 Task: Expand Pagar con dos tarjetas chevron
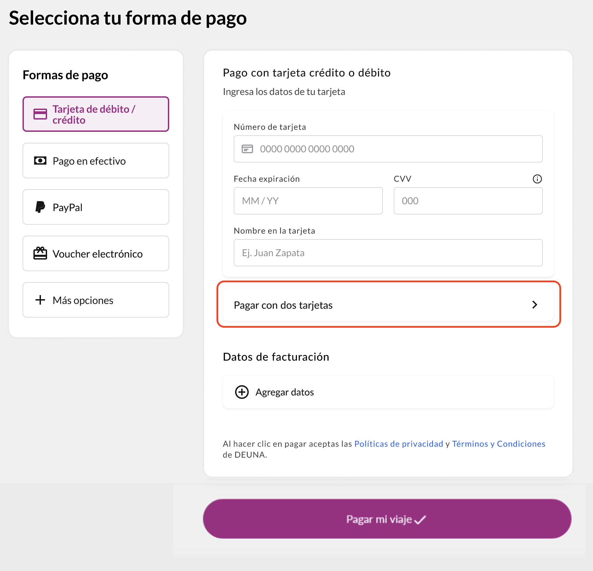pyautogui.click(x=535, y=305)
